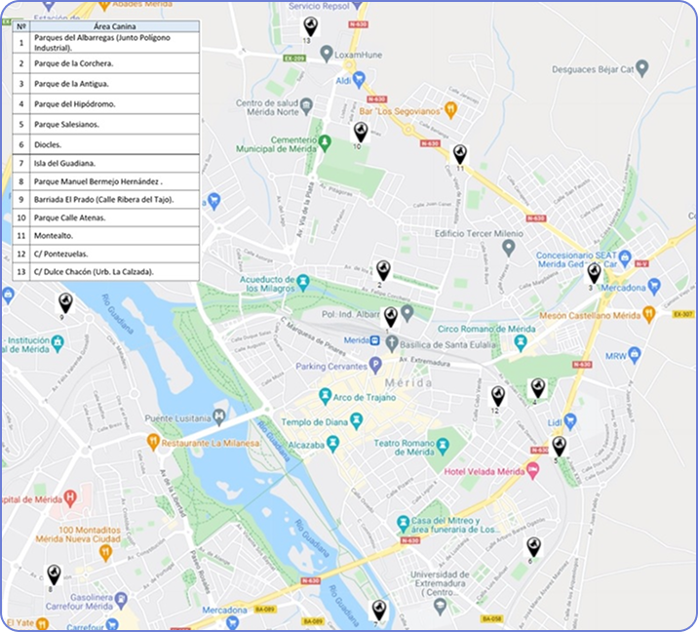Image resolution: width=698 pixels, height=632 pixels.
Task: Select Gasolinera Carrefour Mérida pin
Action: [120, 599]
